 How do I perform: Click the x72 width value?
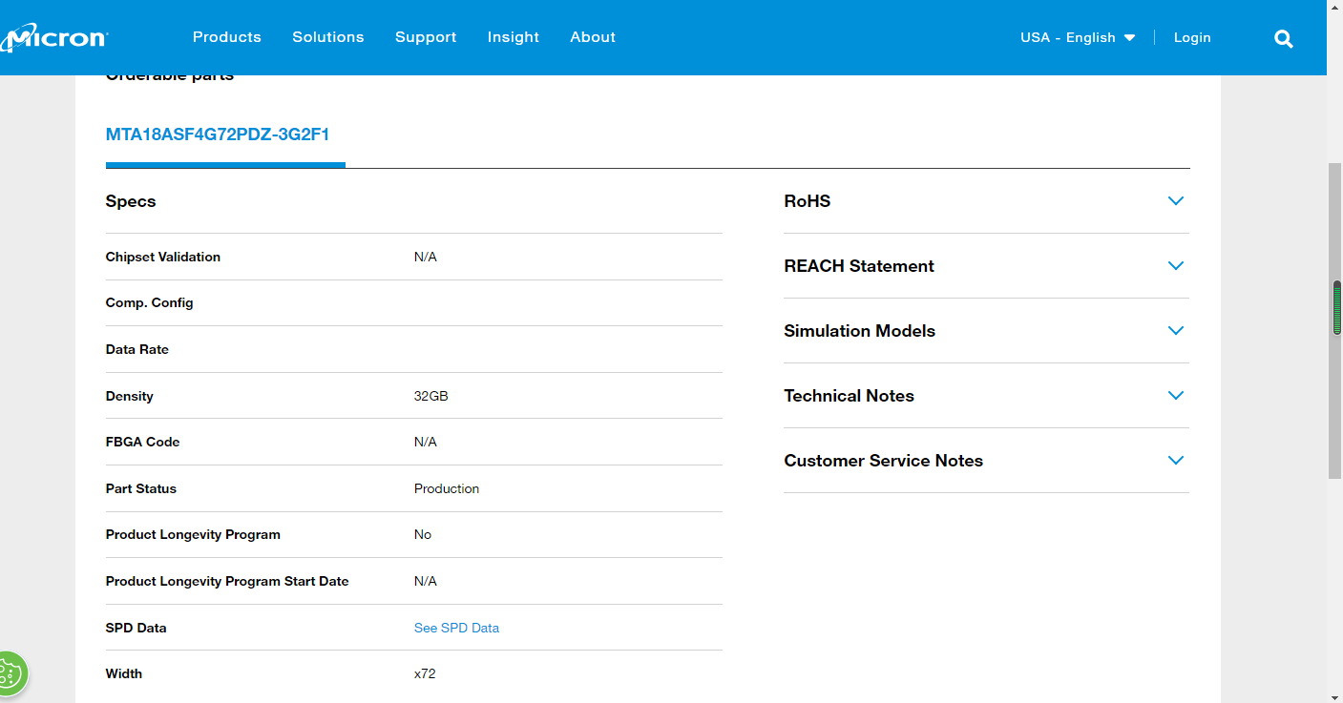click(425, 673)
